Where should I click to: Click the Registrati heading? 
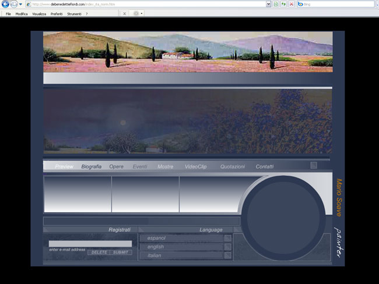pyautogui.click(x=120, y=230)
